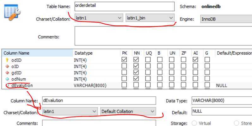Screen dimensions: 252x126
Task: Check PK for oID row
Action: 124,66
